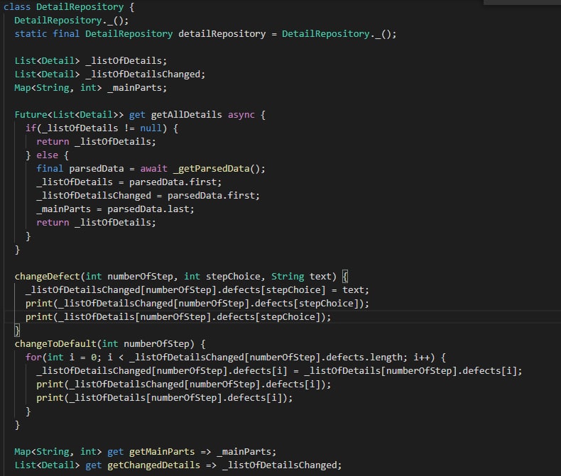Viewport: 561px width, 476px height.
Task: Click _listOfDetails in its List<Detail> declaration
Action: [x=126, y=61]
